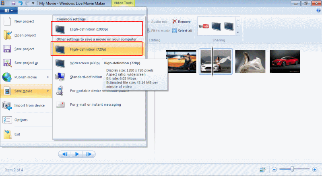Change the thumbnail size icon in status bar
Image resolution: width=322 pixels, height=176 pixels.
(263, 170)
